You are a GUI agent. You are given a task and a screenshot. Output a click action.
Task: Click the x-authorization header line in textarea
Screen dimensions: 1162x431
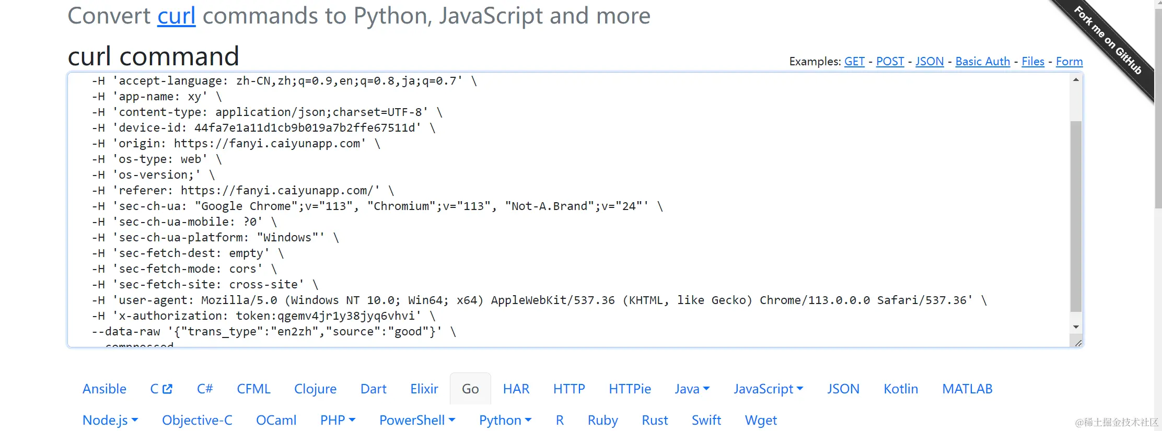click(264, 316)
